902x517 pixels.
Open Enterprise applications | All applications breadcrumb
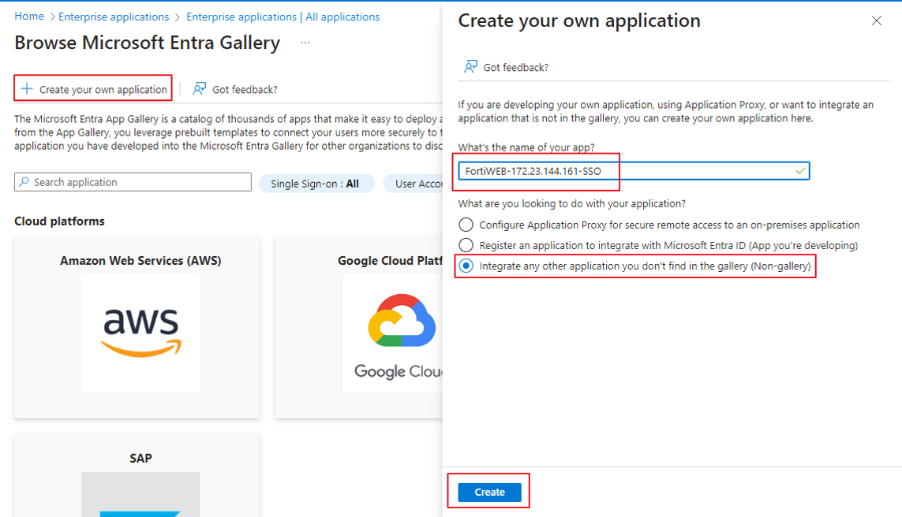(x=283, y=17)
